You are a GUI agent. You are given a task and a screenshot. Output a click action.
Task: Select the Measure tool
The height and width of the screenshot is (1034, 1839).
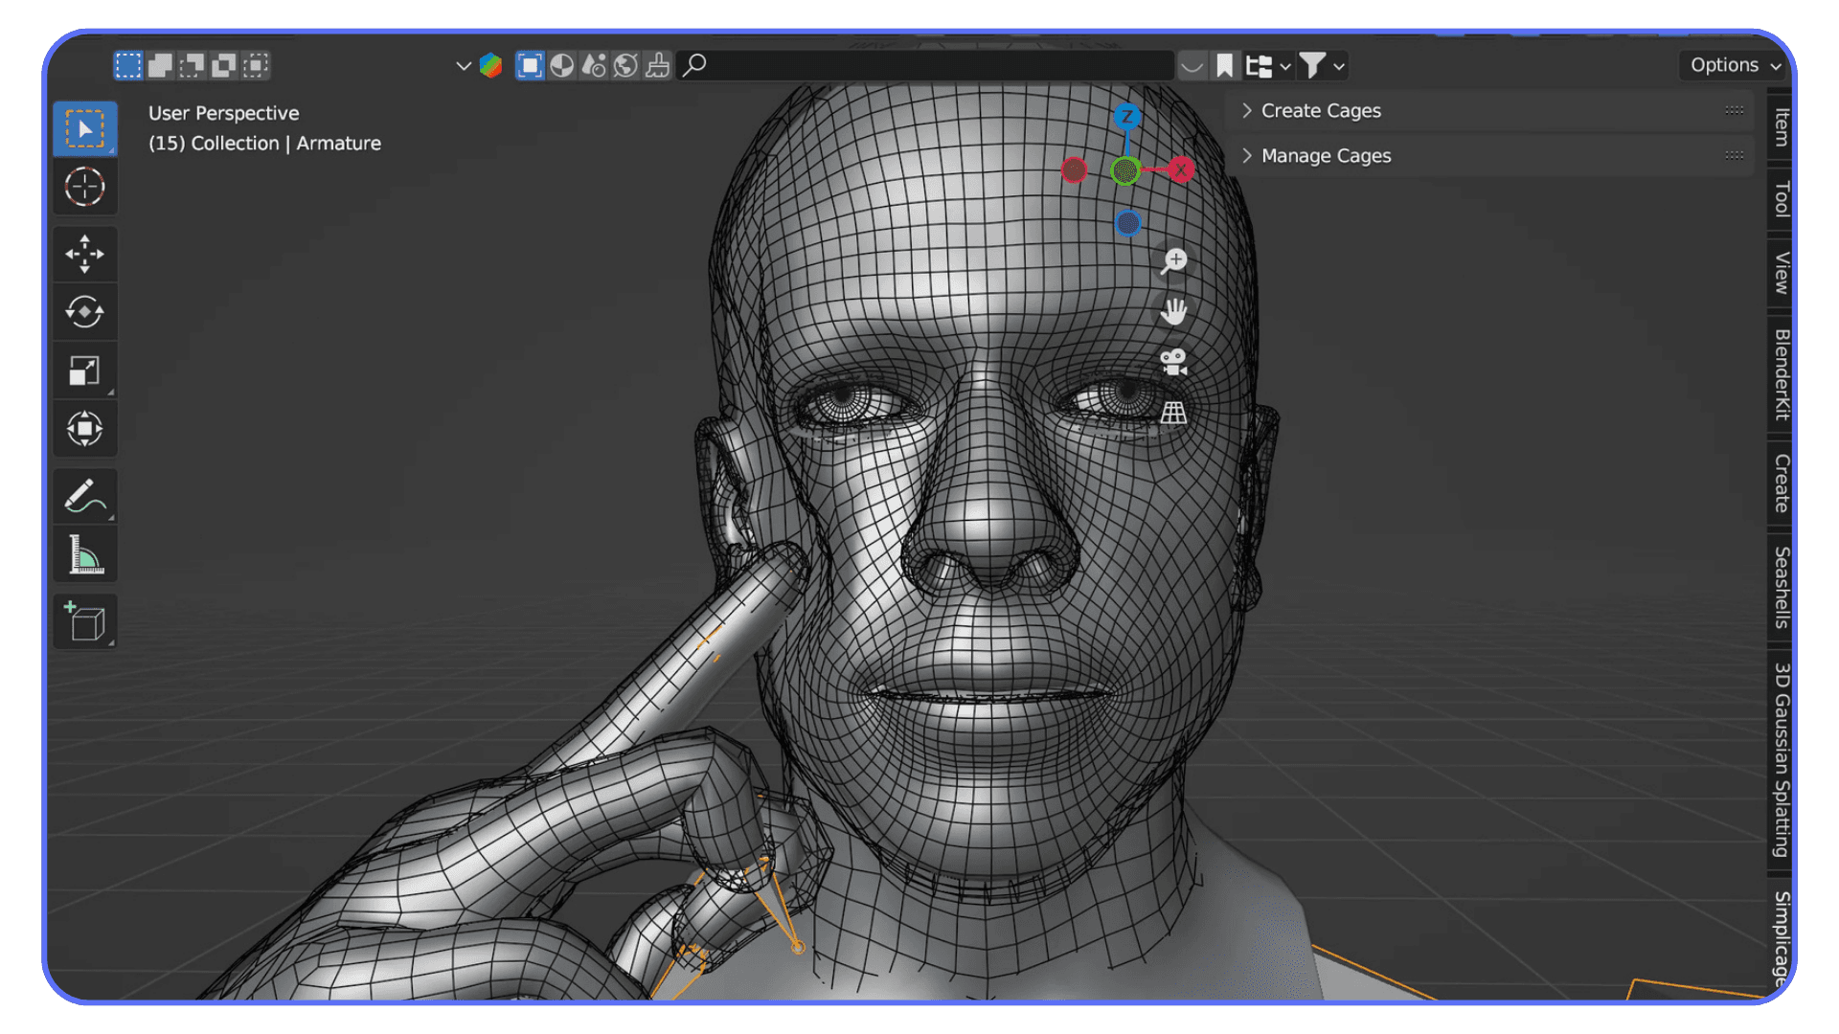click(84, 555)
